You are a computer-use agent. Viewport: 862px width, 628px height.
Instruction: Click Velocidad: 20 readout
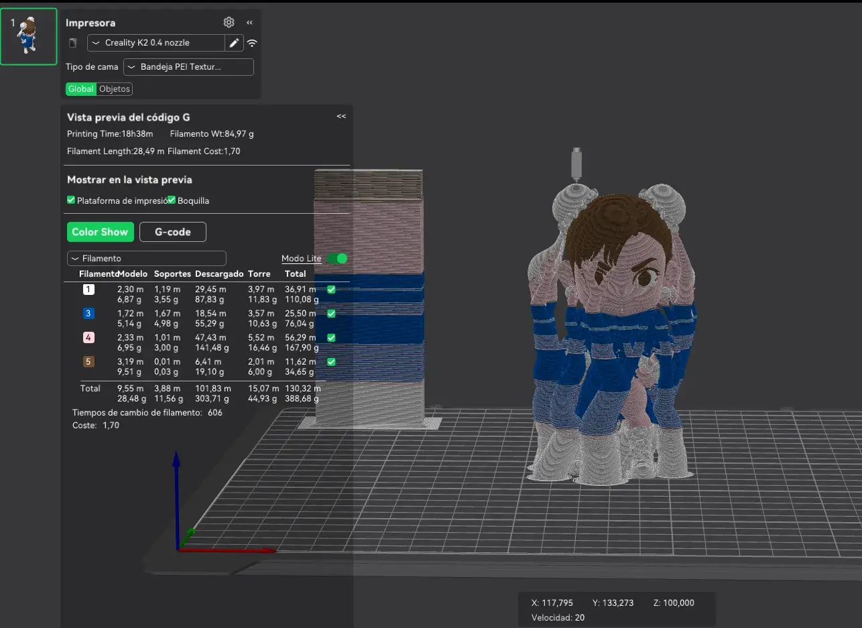(558, 618)
